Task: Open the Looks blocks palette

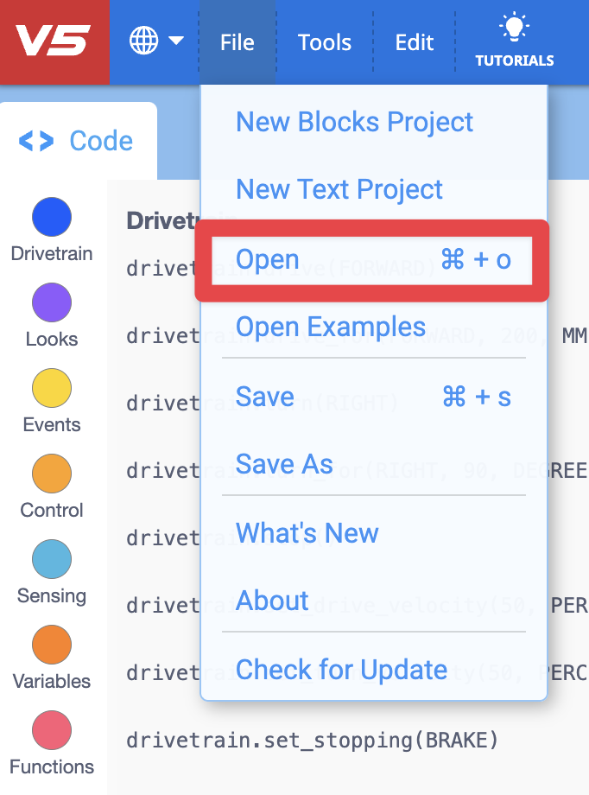Action: (51, 303)
